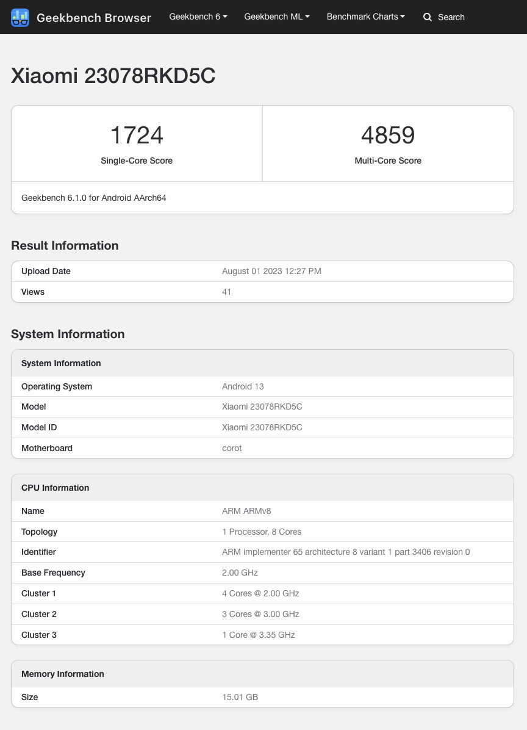
Task: Click the Upload Date row label
Action: click(46, 272)
